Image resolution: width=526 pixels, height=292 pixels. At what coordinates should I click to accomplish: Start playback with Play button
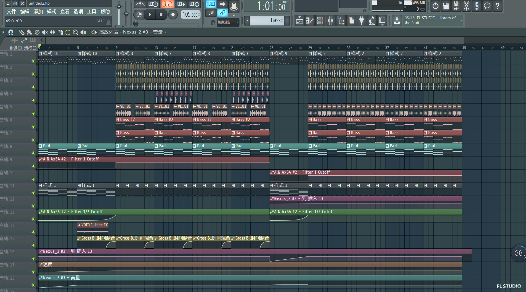point(150,15)
